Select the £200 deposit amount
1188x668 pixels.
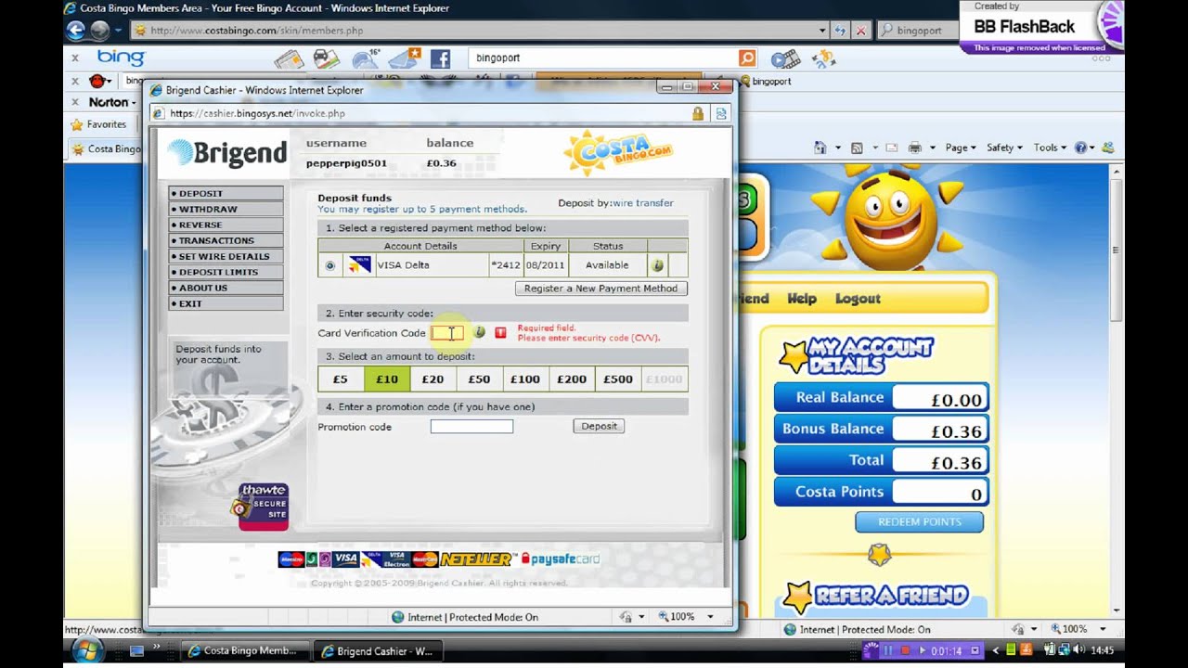coord(572,379)
